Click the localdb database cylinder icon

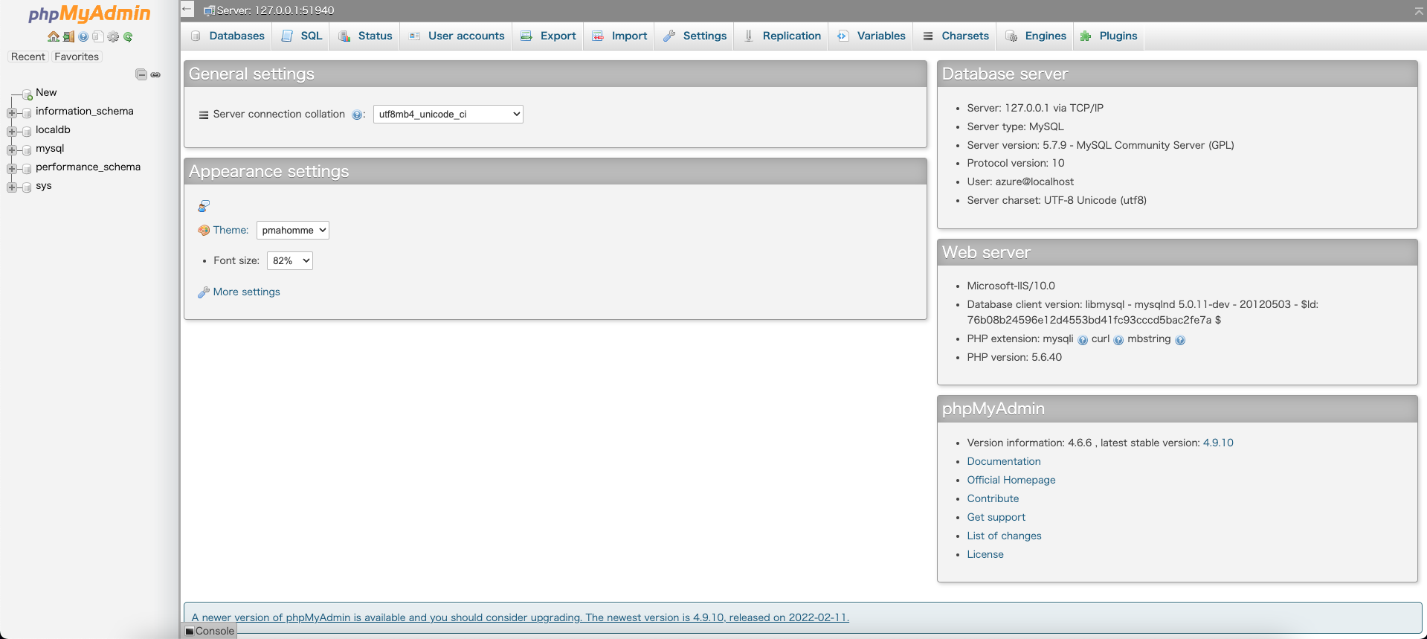pos(28,131)
